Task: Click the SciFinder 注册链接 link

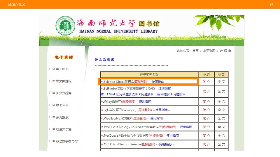Action: click(164, 88)
